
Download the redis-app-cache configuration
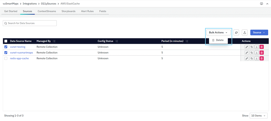pyautogui.click(x=257, y=58)
